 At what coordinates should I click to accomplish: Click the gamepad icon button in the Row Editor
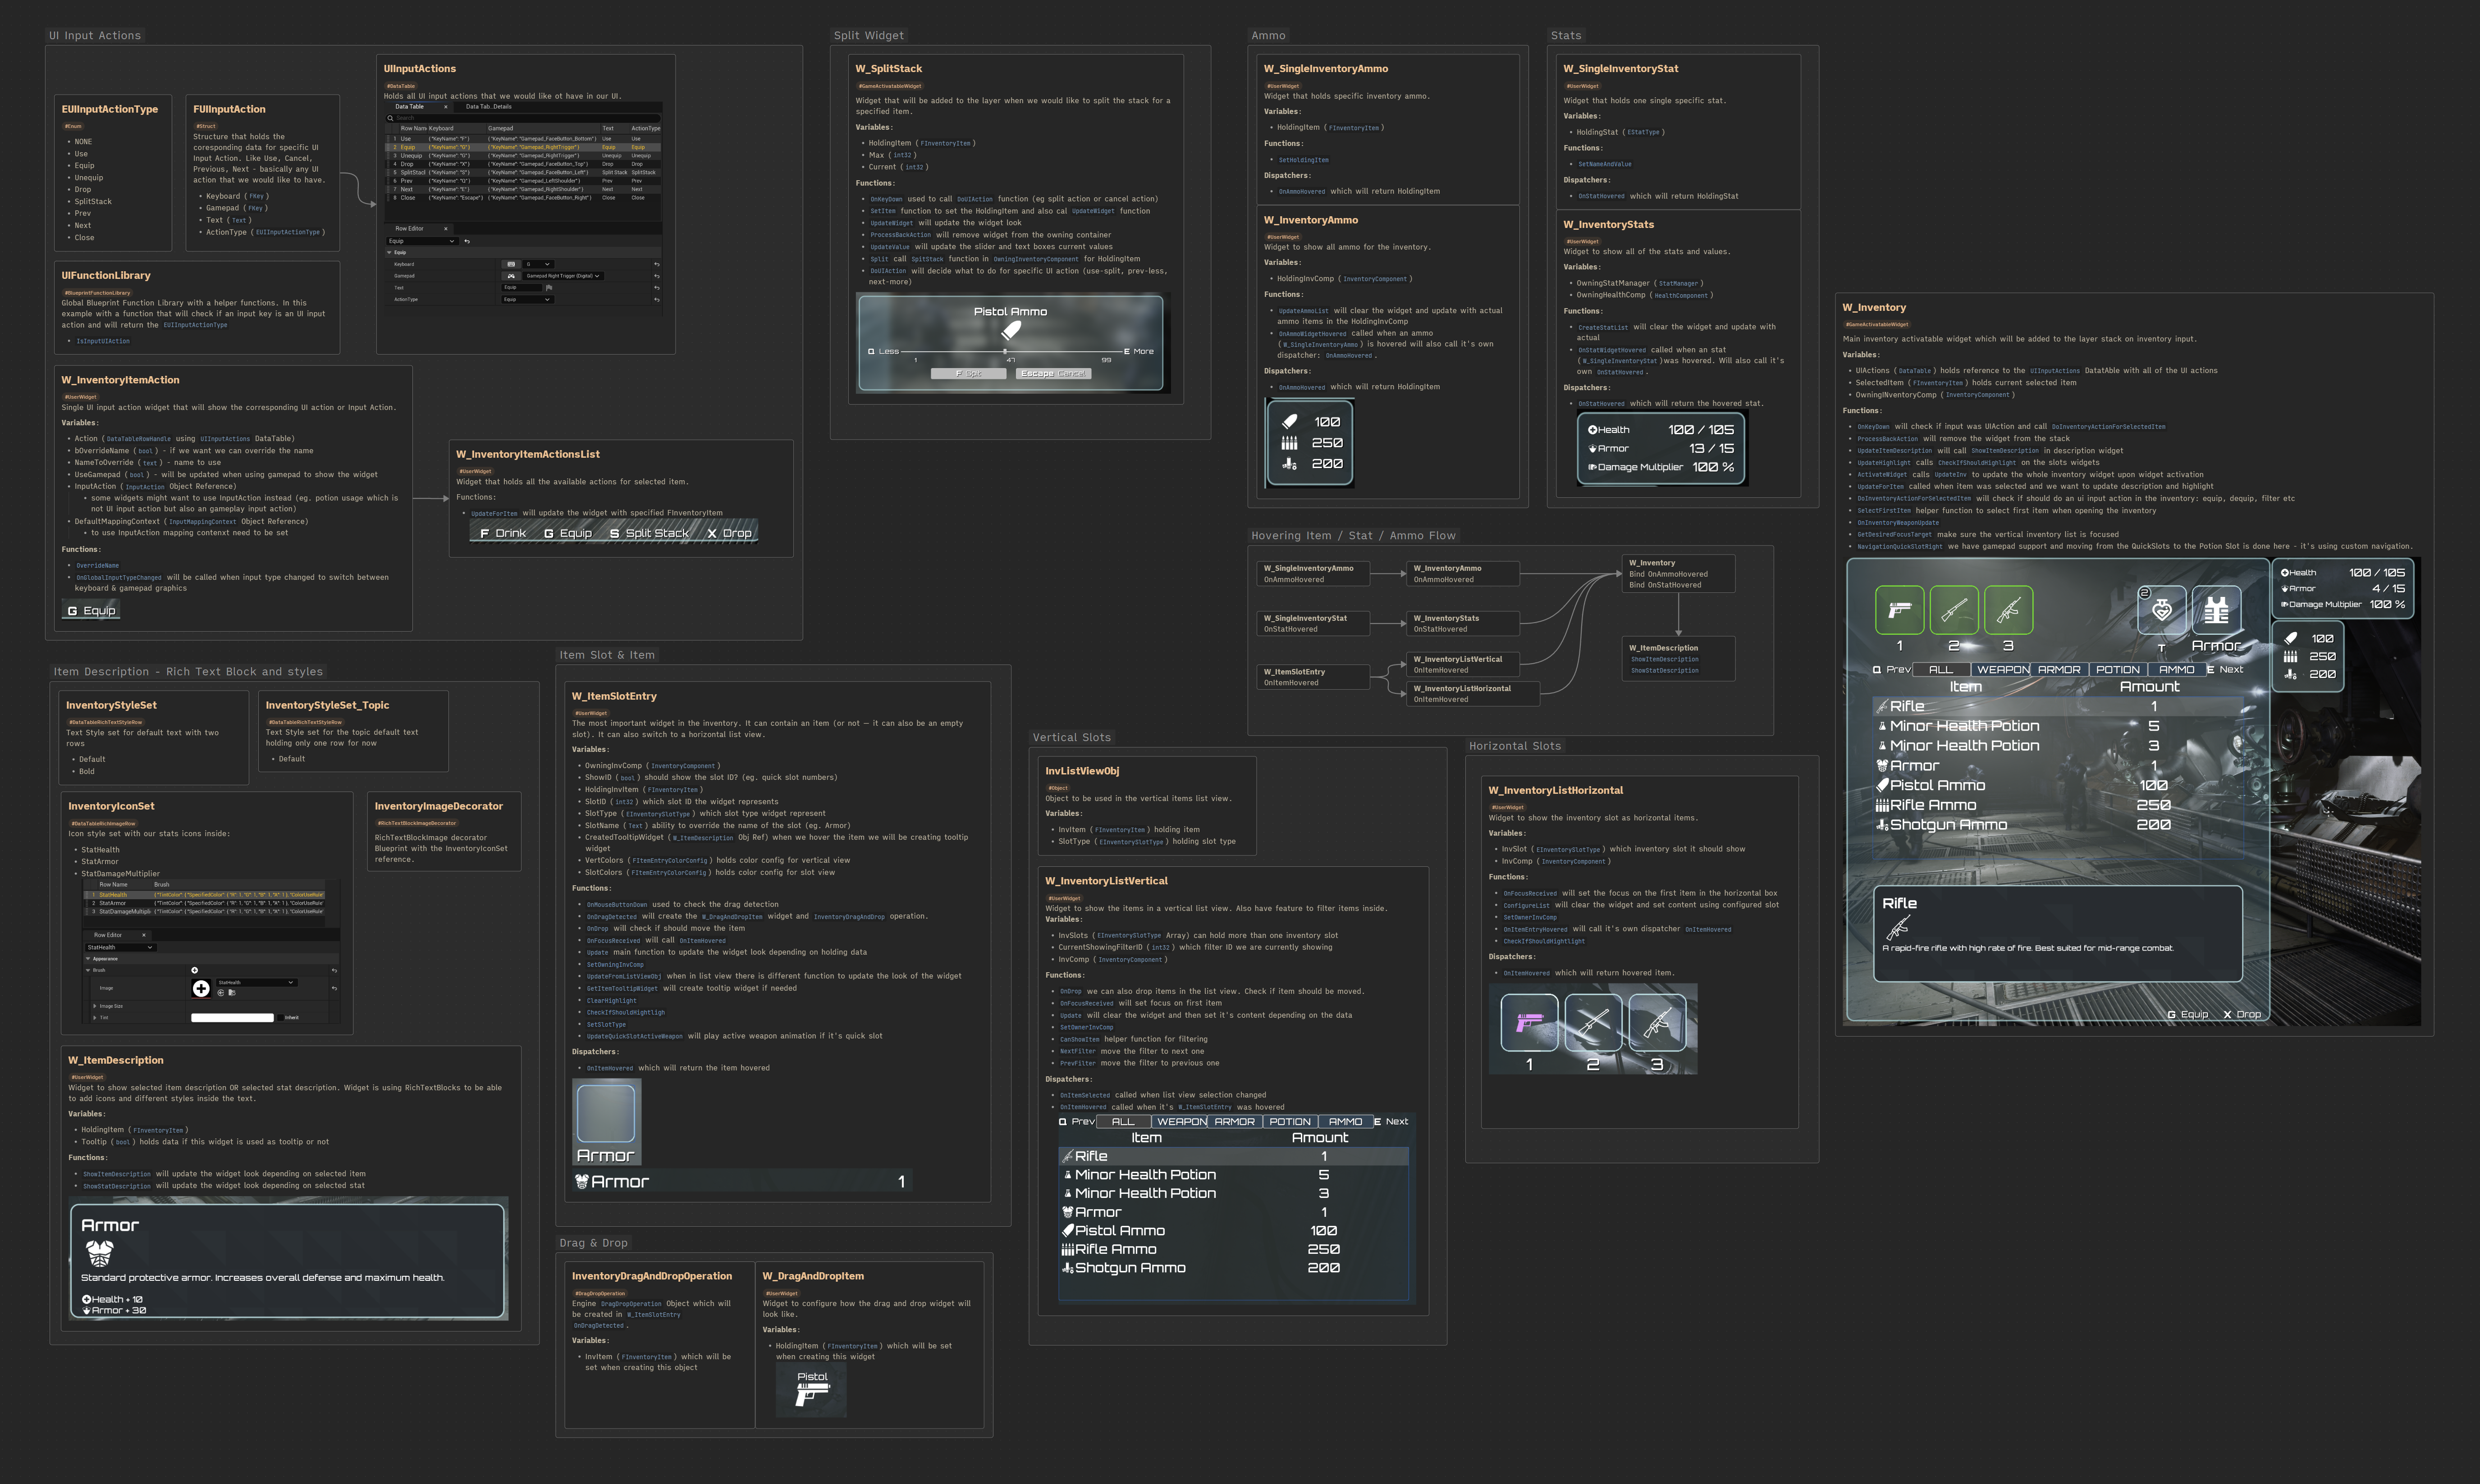[511, 276]
